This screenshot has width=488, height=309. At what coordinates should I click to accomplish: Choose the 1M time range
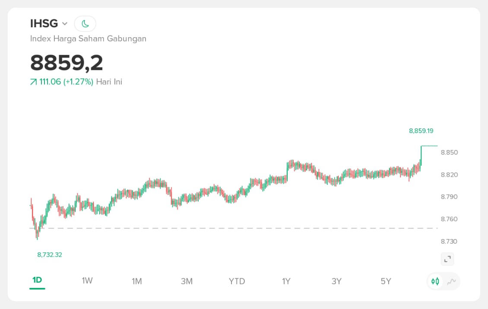[137, 281]
